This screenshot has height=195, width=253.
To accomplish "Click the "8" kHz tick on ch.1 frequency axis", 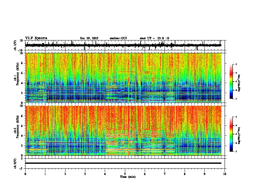I will 22,63.
